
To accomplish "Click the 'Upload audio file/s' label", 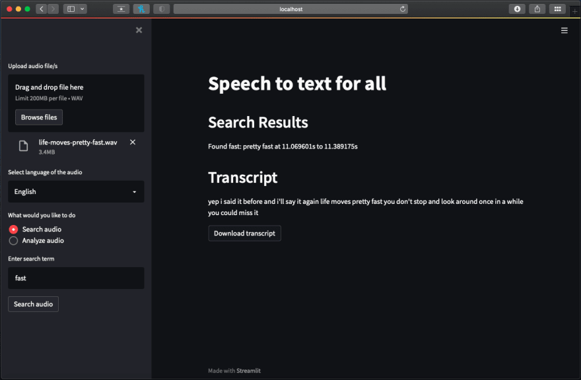I will (33, 66).
